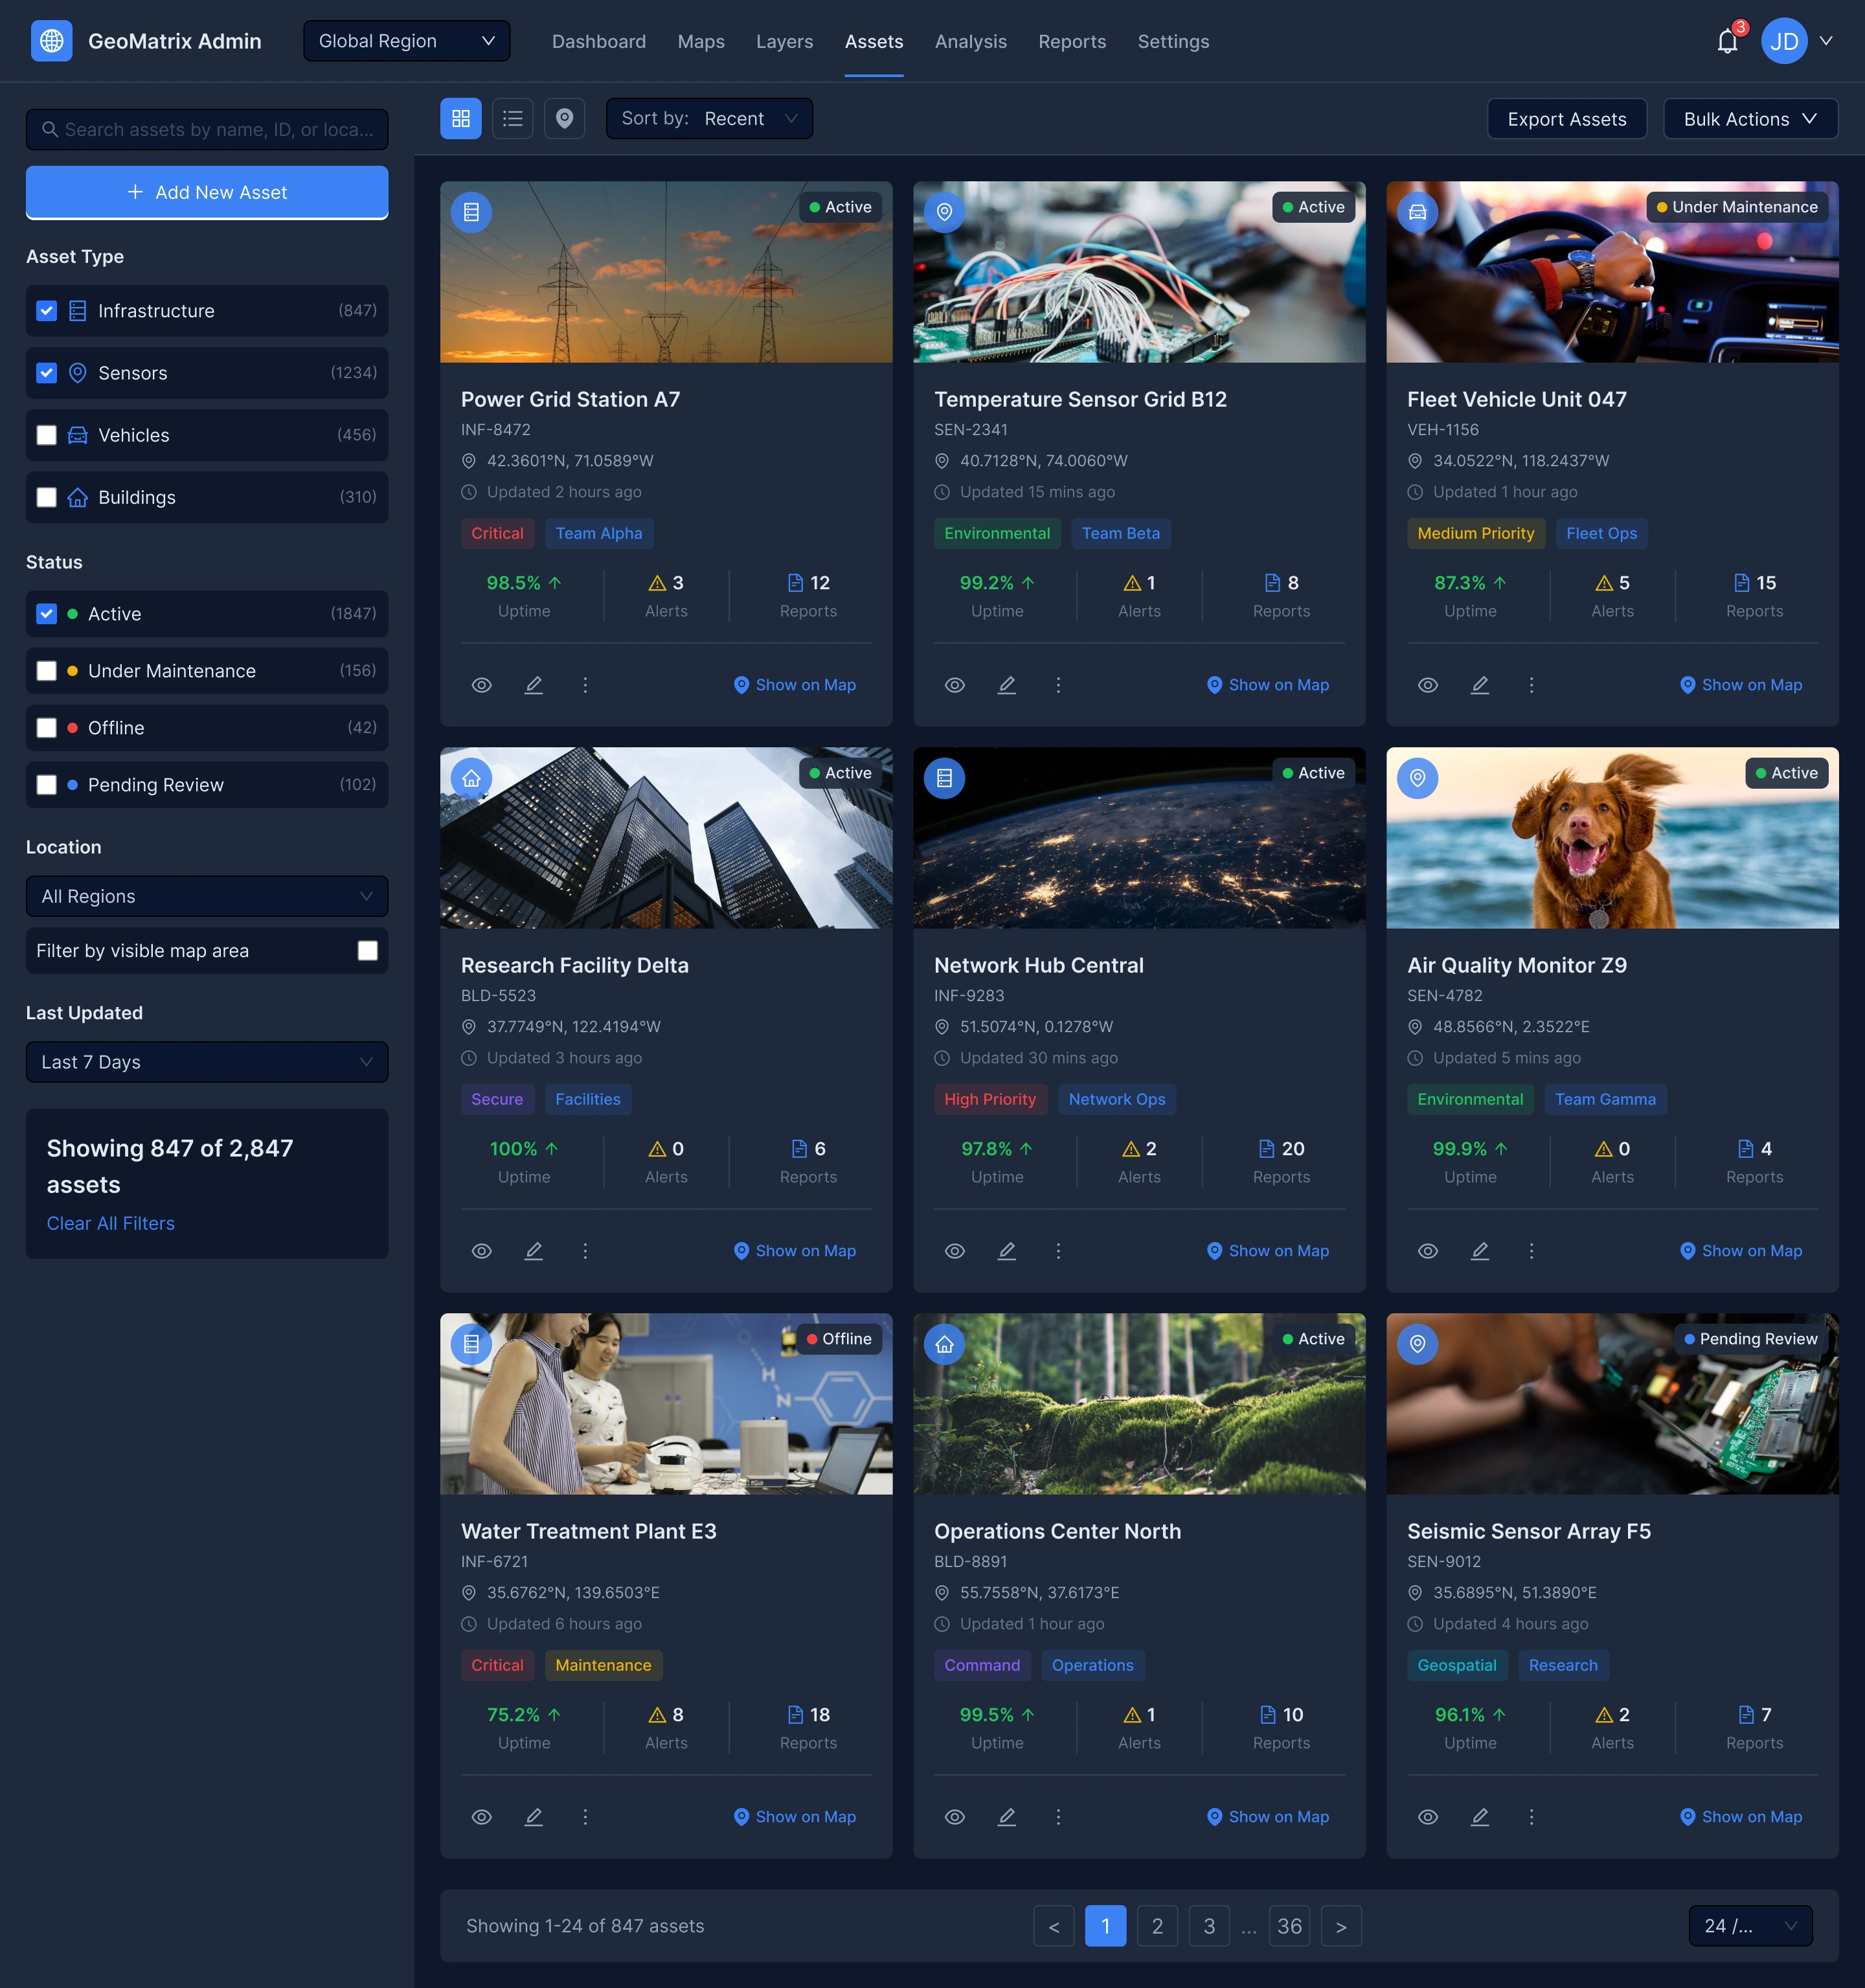Image resolution: width=1865 pixels, height=1988 pixels.
Task: Go to page 2 of assets
Action: click(x=1157, y=1926)
